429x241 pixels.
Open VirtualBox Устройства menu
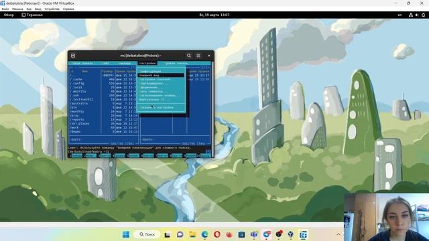coord(52,9)
